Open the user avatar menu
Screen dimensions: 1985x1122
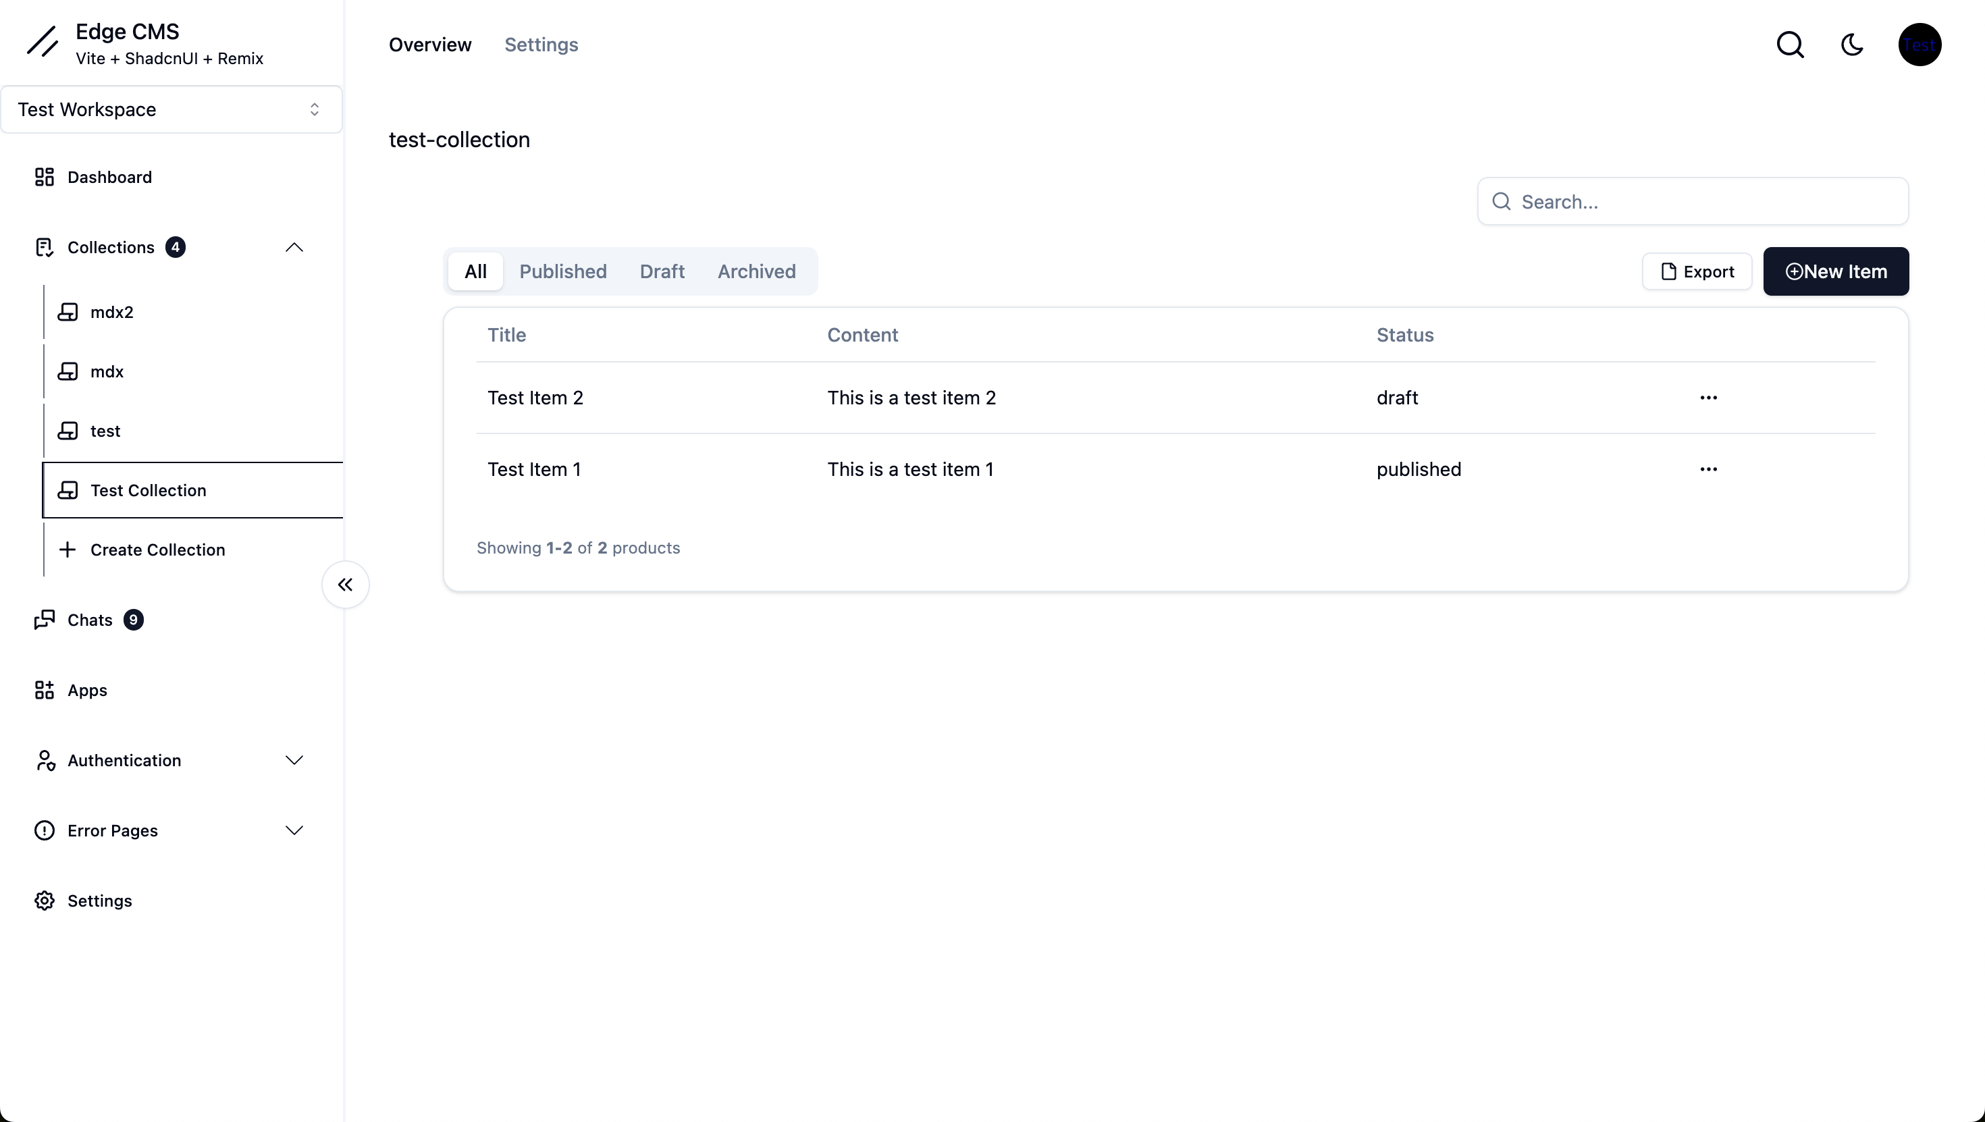1919,45
